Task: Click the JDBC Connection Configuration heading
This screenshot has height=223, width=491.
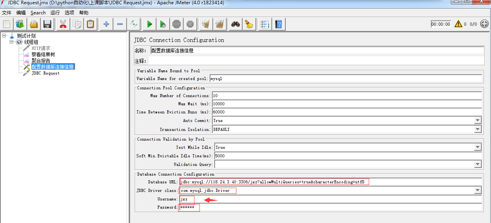Action: click(x=179, y=40)
